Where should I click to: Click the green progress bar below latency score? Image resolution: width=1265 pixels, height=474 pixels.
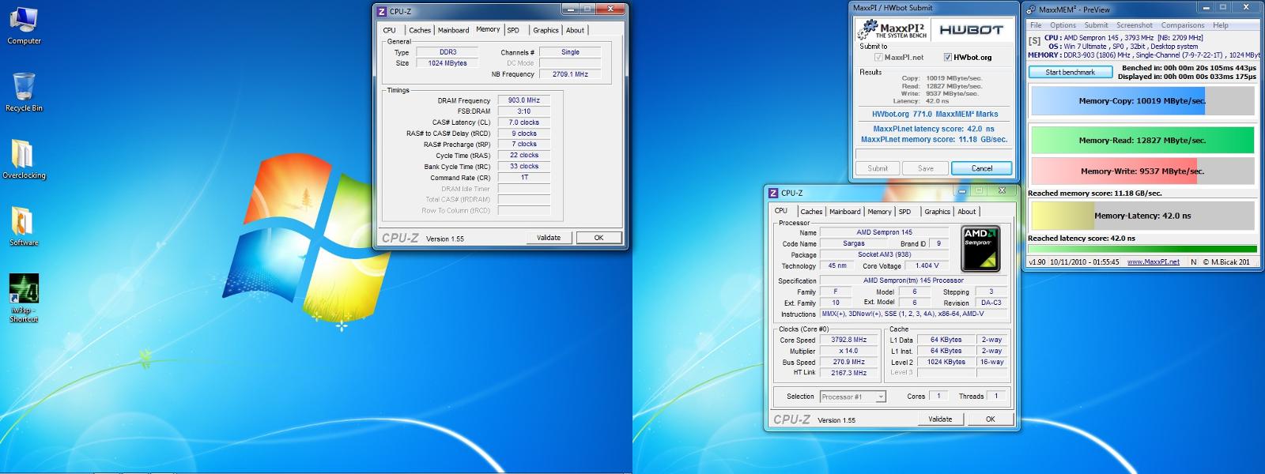coord(1142,248)
